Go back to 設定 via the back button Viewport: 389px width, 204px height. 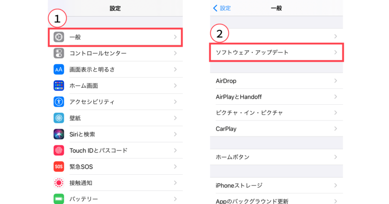coord(222,8)
